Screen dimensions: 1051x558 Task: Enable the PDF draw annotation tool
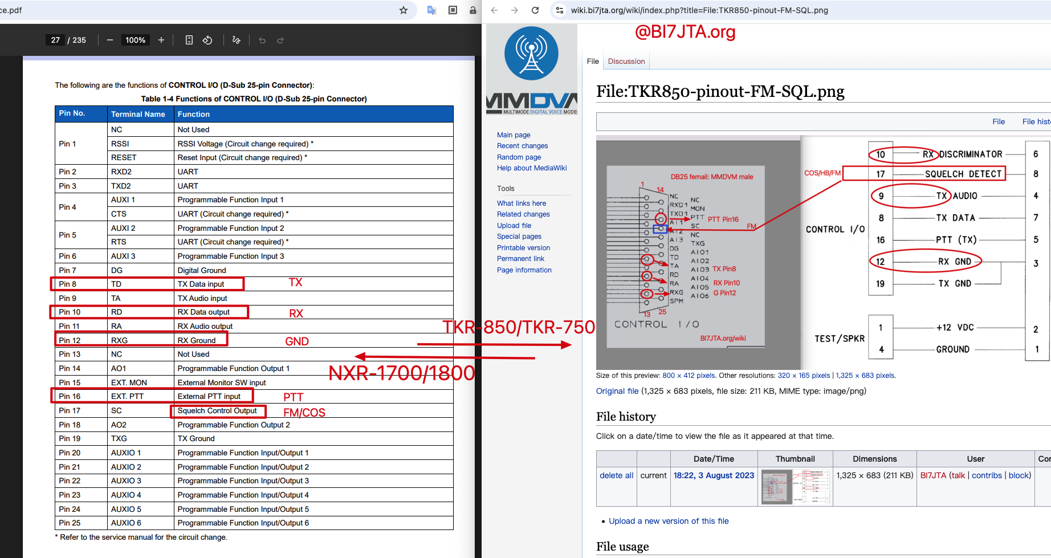coord(236,40)
